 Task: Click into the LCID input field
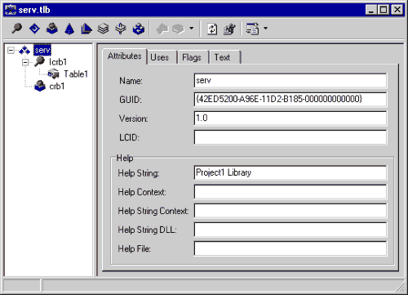(x=290, y=137)
